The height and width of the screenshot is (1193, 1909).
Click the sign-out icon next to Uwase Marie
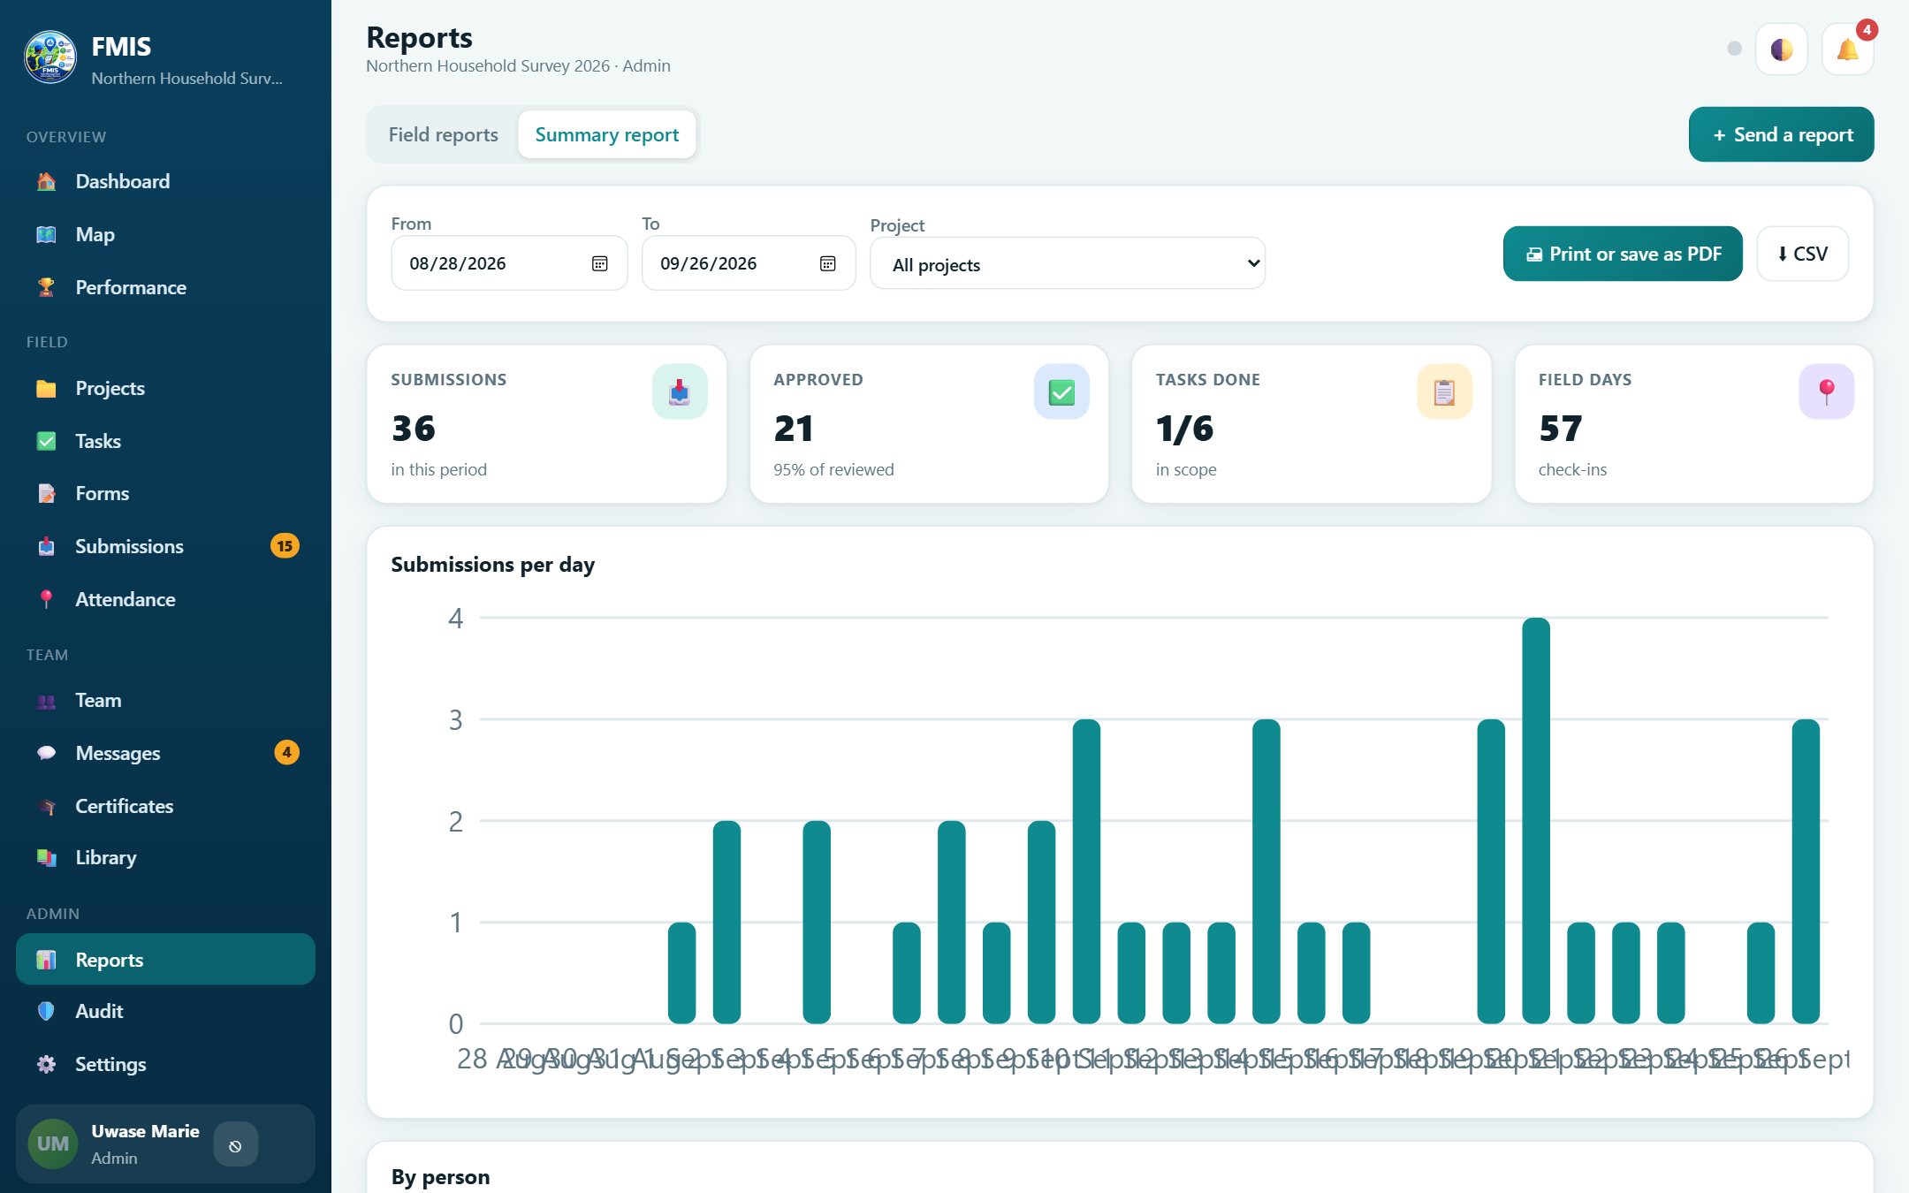pyautogui.click(x=235, y=1145)
